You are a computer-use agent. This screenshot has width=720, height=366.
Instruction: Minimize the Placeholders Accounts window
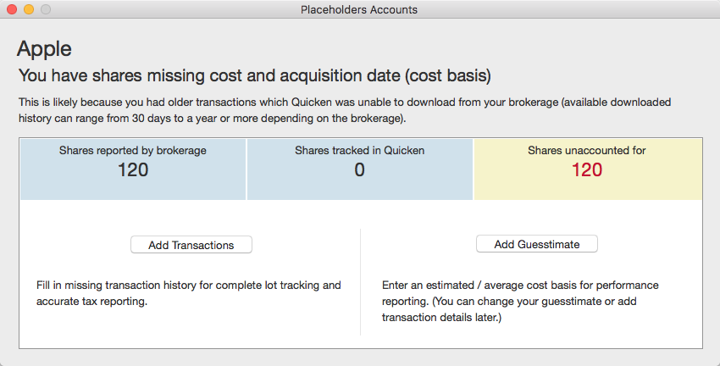click(29, 10)
